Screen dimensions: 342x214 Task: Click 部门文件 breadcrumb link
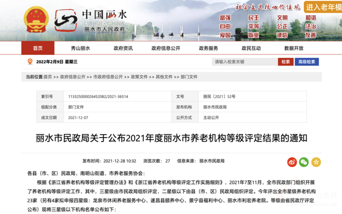(x=189, y=77)
